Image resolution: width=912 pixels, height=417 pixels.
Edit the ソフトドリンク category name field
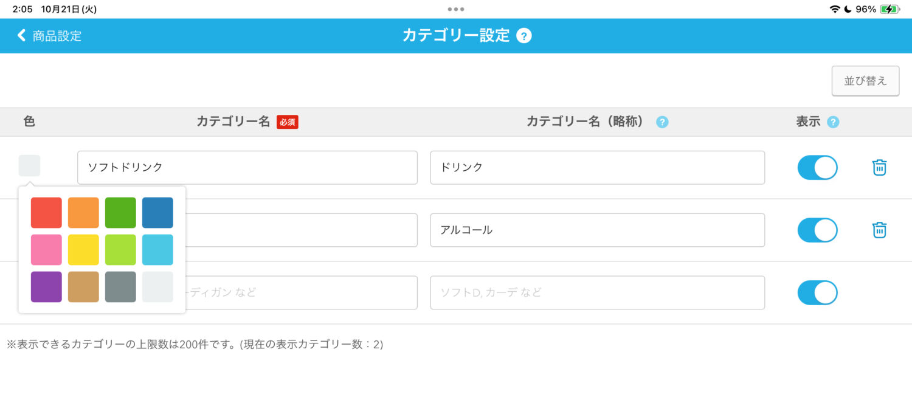click(247, 167)
